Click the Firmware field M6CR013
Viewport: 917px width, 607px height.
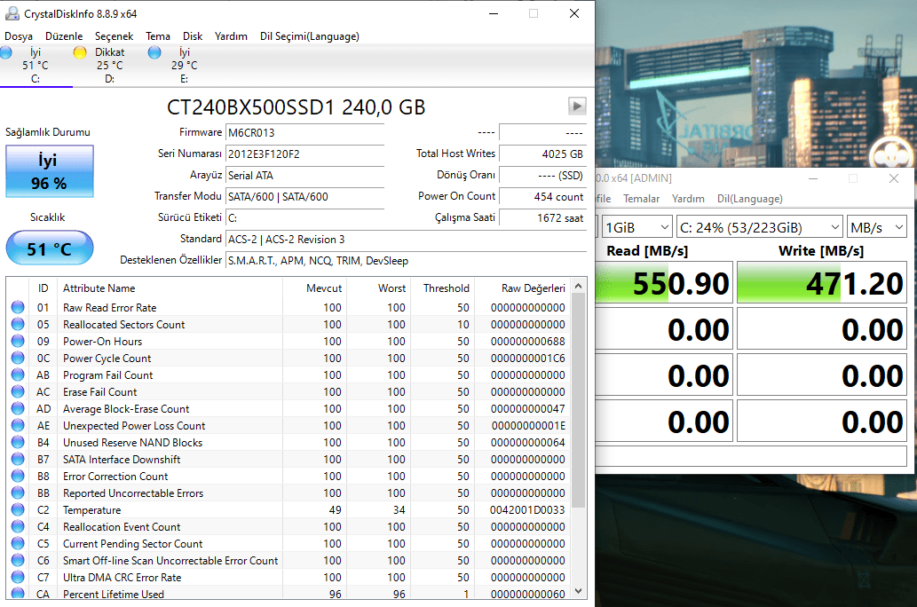[304, 133]
